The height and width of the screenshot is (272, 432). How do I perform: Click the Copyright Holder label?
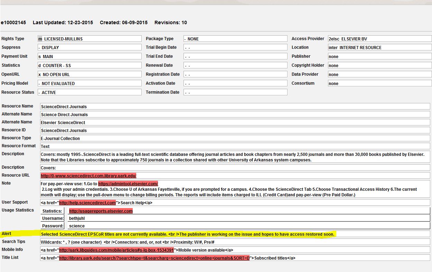coord(308,65)
